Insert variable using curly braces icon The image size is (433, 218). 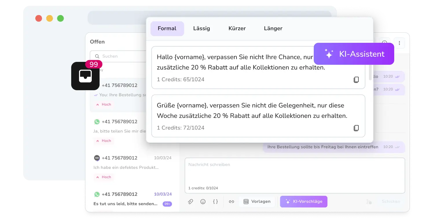[215, 202]
